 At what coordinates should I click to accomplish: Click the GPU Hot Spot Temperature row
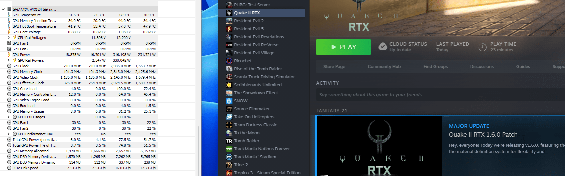[79, 26]
